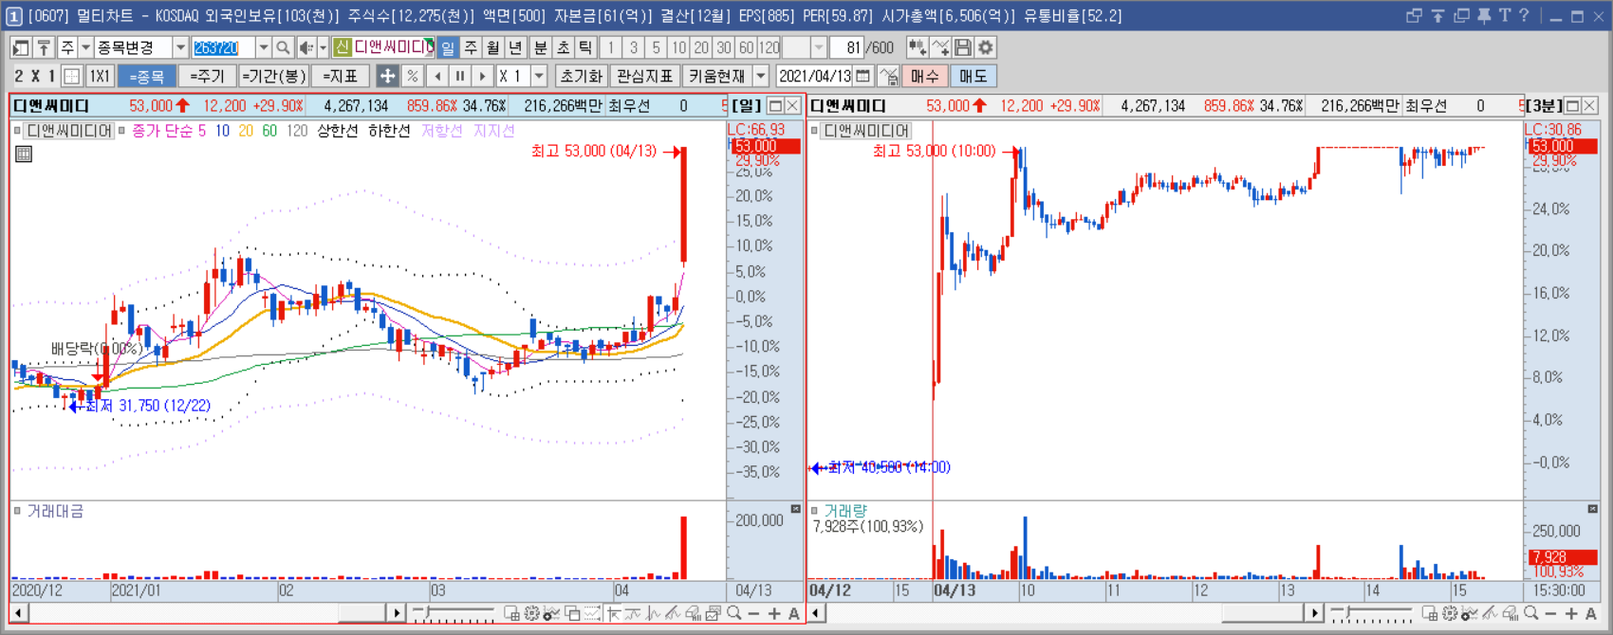The height and width of the screenshot is (635, 1613).
Task: Switch chart period to 초 (second)
Action: point(564,47)
